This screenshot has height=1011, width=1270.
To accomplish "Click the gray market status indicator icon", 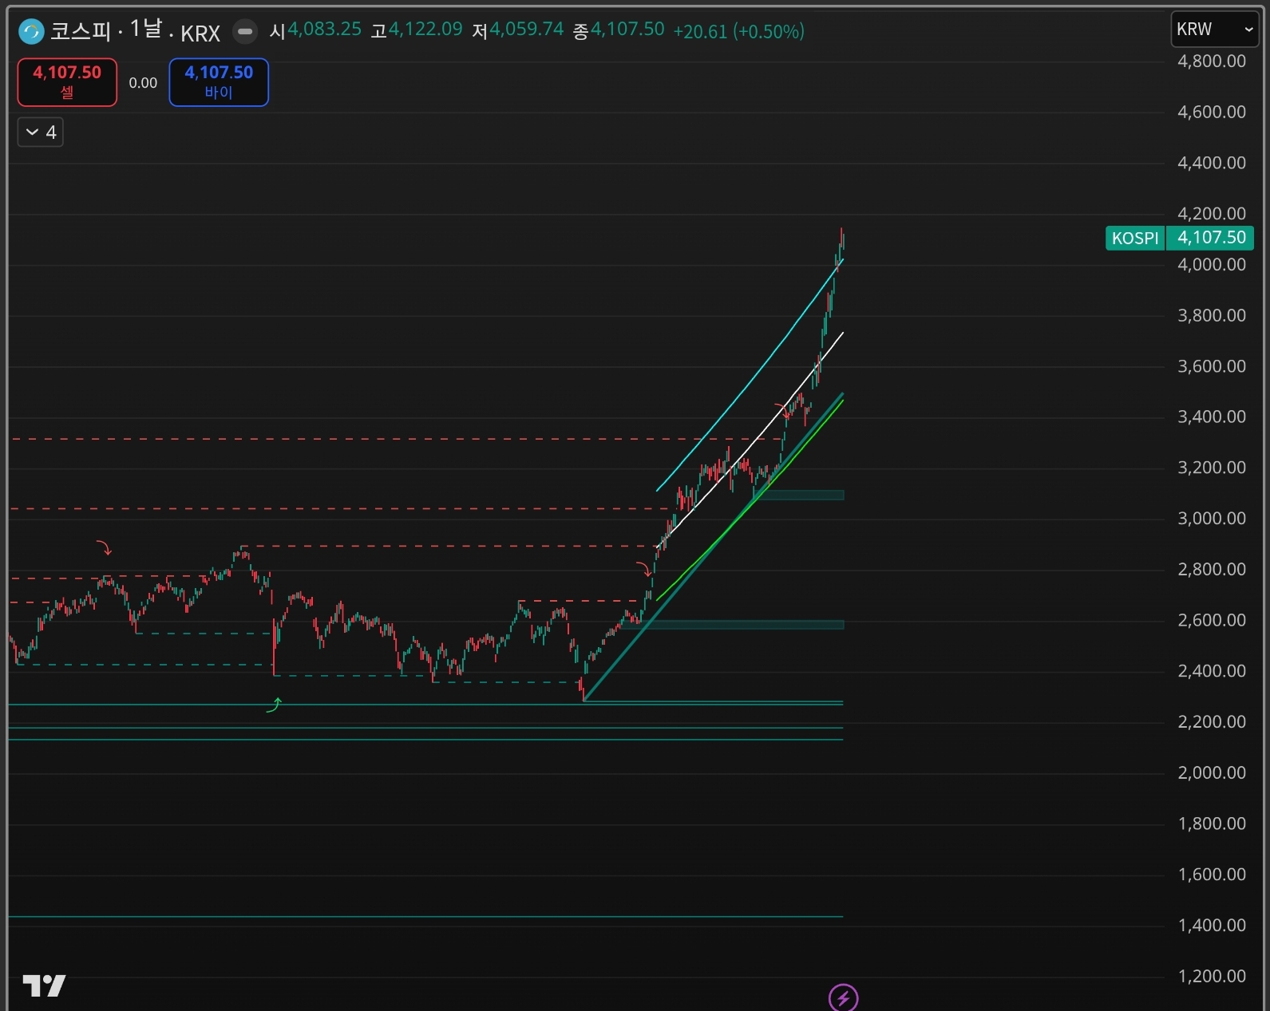I will point(245,32).
